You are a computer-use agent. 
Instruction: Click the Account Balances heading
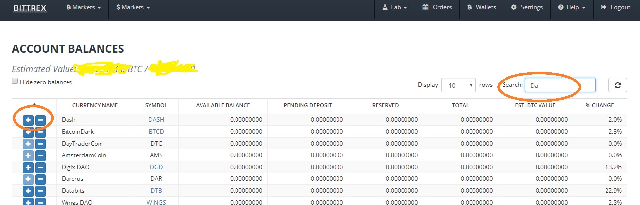pos(68,49)
